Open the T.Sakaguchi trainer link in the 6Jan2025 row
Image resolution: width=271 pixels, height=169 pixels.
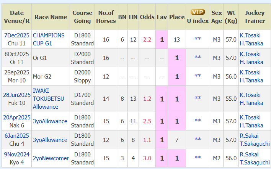[x=255, y=144]
